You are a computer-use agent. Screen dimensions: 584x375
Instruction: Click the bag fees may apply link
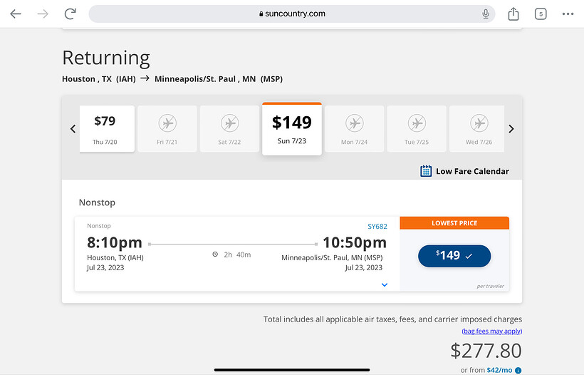pos(491,332)
